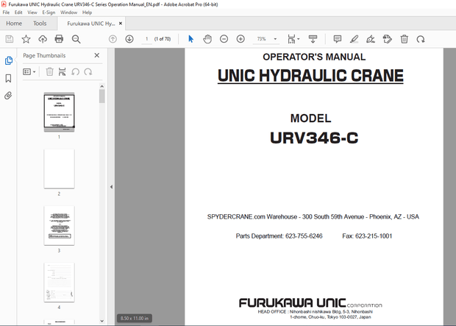The height and width of the screenshot is (326, 456).
Task: Enable scrolling mode keyboard icon
Action: coord(313,39)
